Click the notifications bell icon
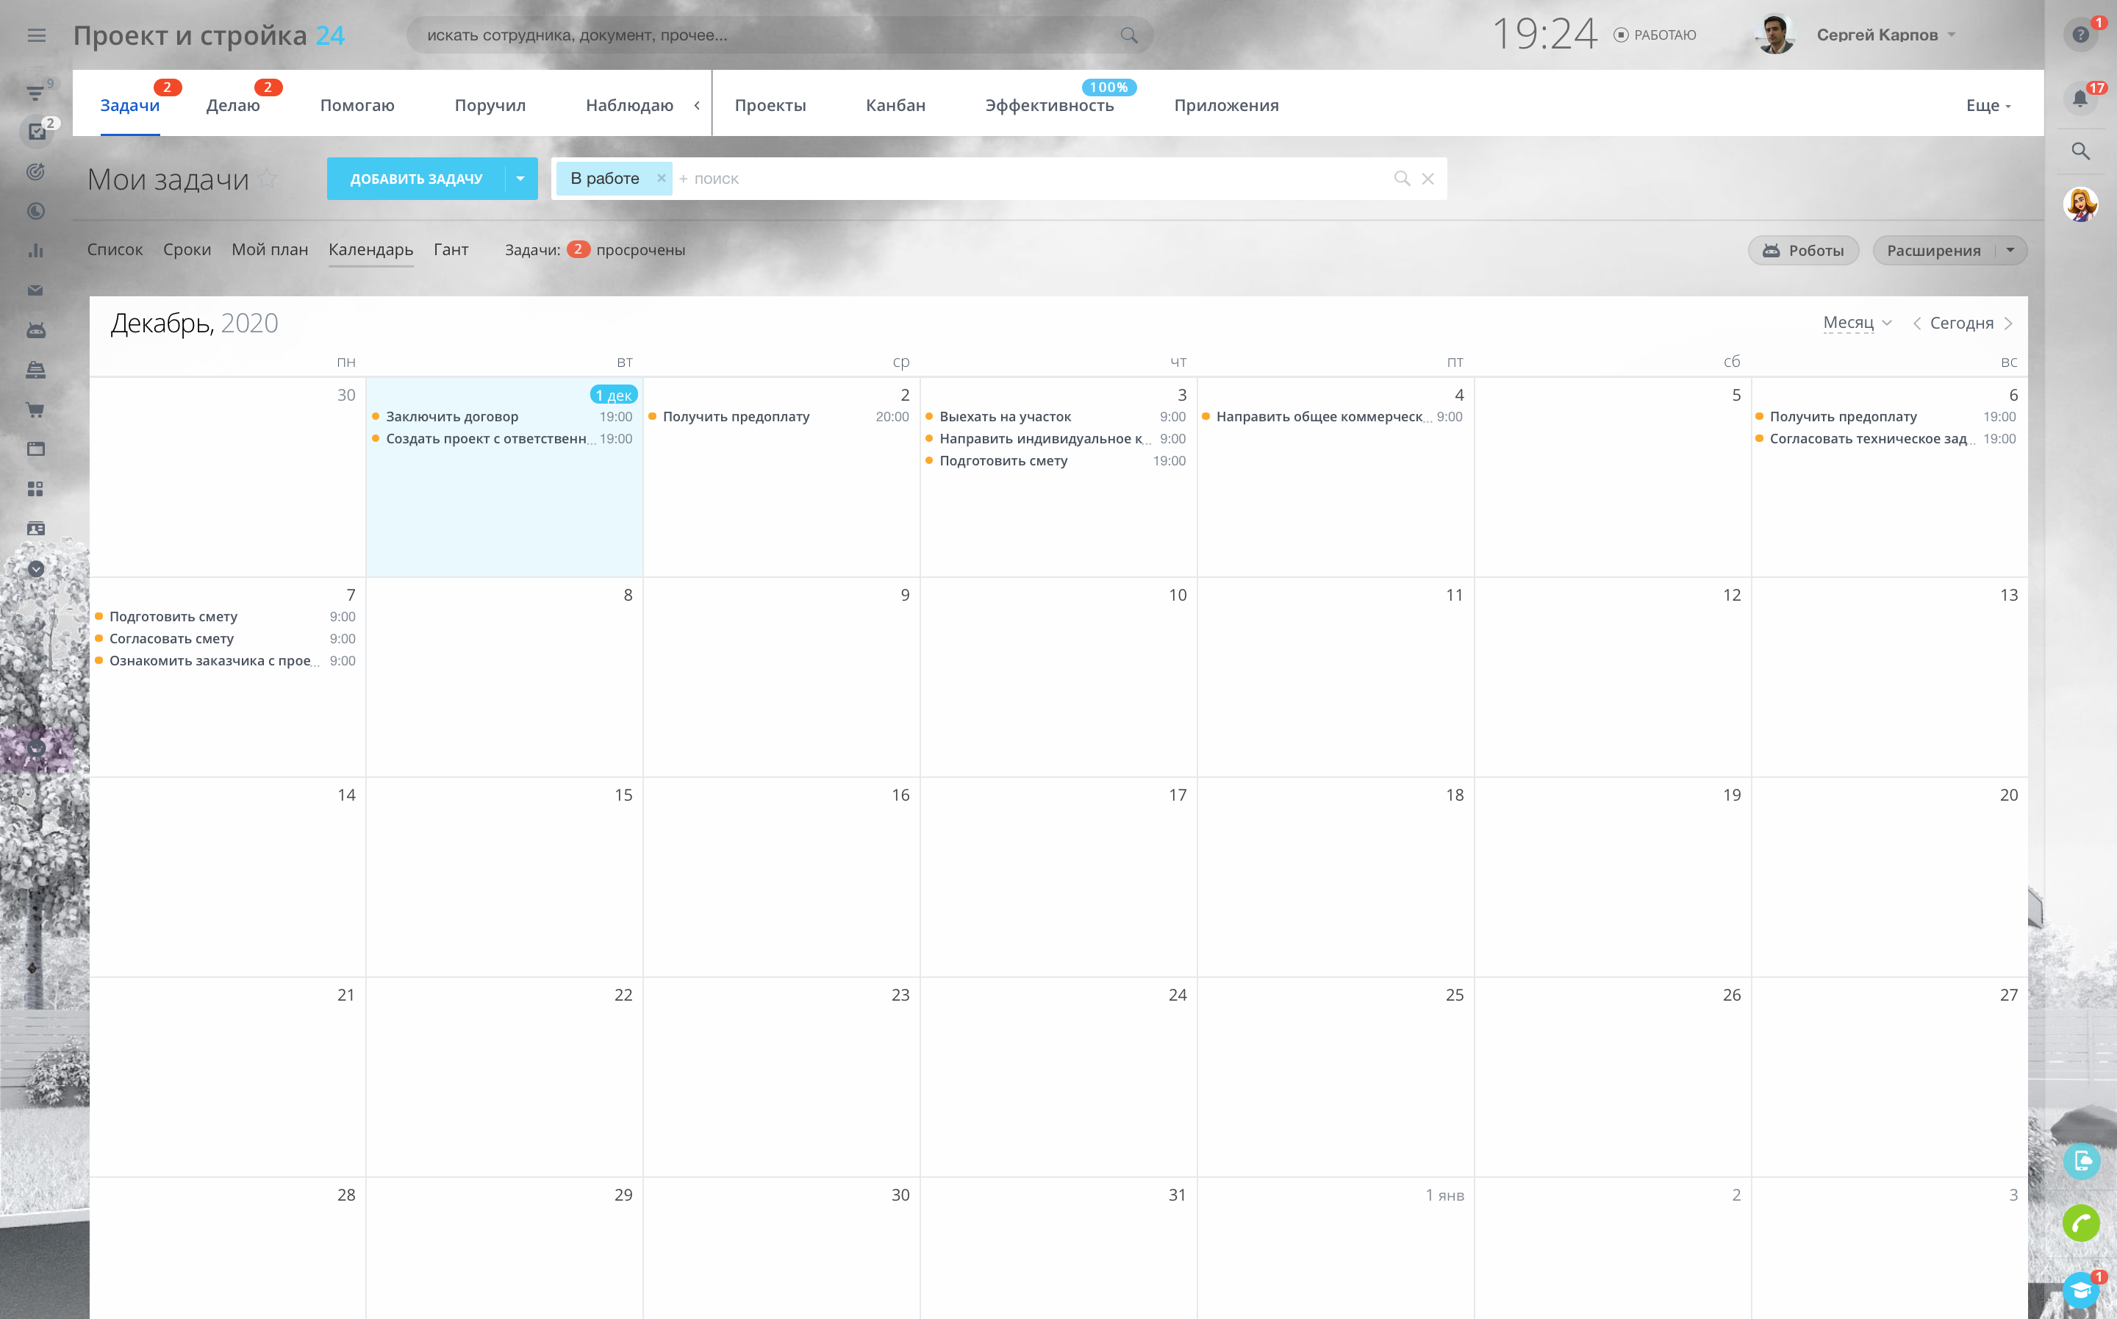This screenshot has height=1319, width=2117. 2080,99
